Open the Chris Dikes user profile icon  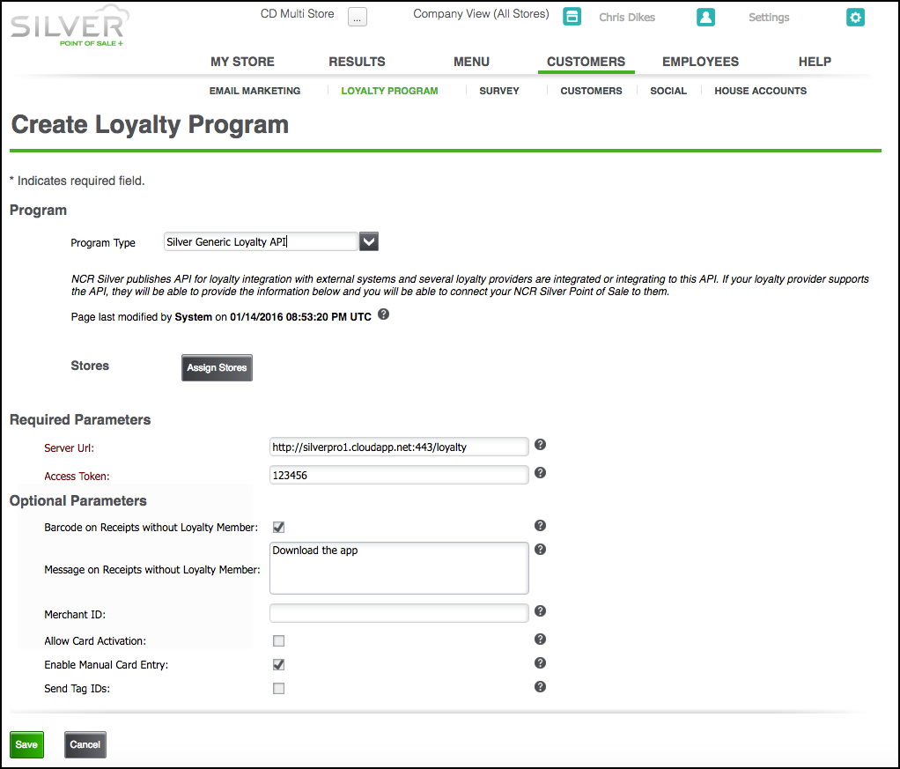point(705,18)
